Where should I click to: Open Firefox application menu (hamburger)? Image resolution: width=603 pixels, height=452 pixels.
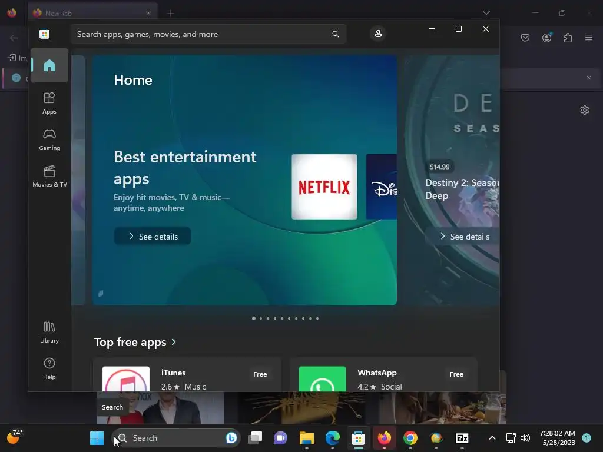589,38
